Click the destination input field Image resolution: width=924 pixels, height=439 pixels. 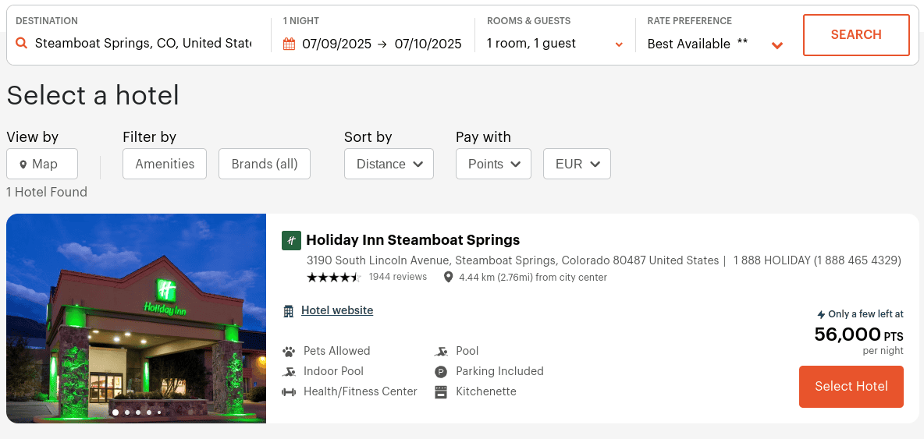pyautogui.click(x=143, y=43)
